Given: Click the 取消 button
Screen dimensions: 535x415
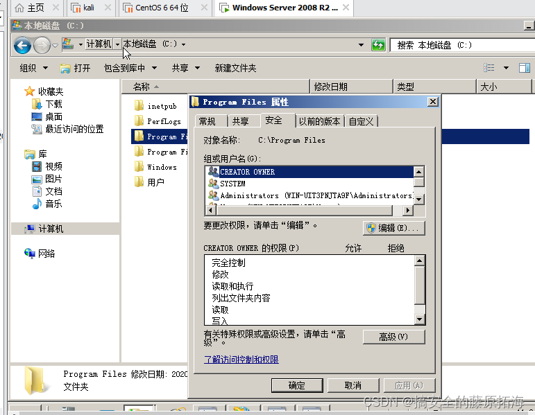Looking at the screenshot, I should [x=353, y=385].
